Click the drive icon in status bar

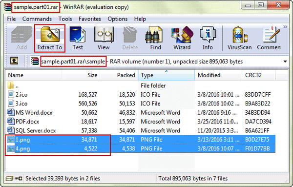click(x=9, y=179)
